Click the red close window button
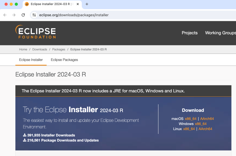 pos(6,4)
